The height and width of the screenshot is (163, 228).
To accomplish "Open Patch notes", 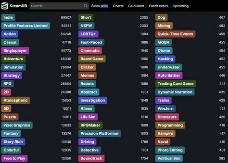I will (x=158, y=6).
